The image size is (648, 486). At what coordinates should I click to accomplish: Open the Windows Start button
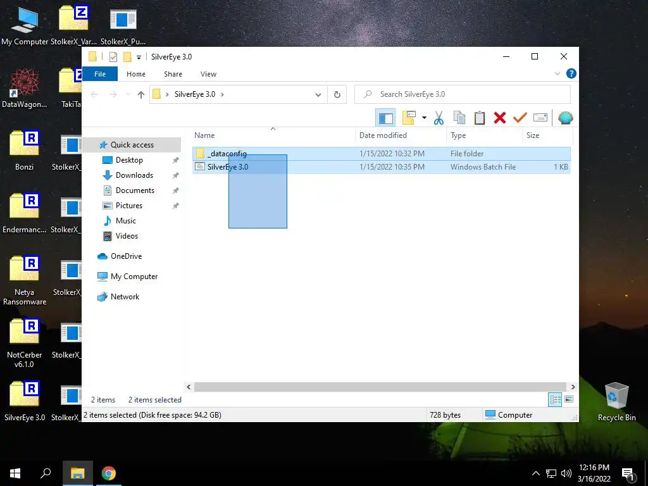15,473
